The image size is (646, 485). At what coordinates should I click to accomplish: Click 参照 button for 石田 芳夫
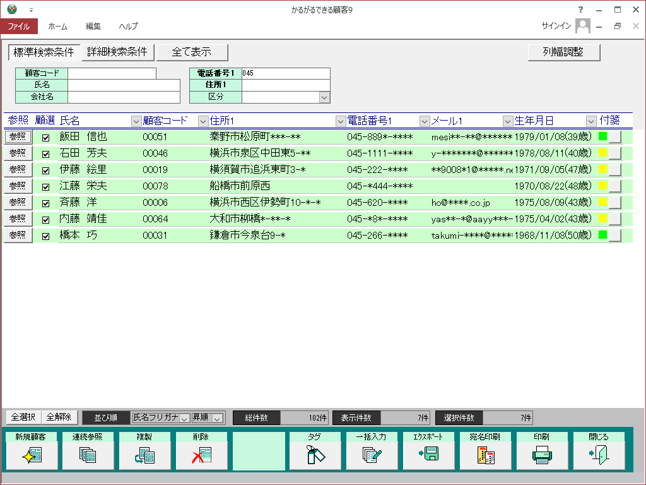(x=18, y=153)
